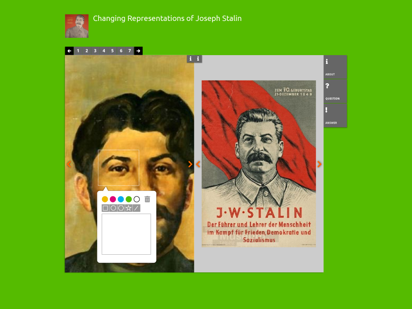Show next image in left panel
412x309 pixels.
(190, 164)
